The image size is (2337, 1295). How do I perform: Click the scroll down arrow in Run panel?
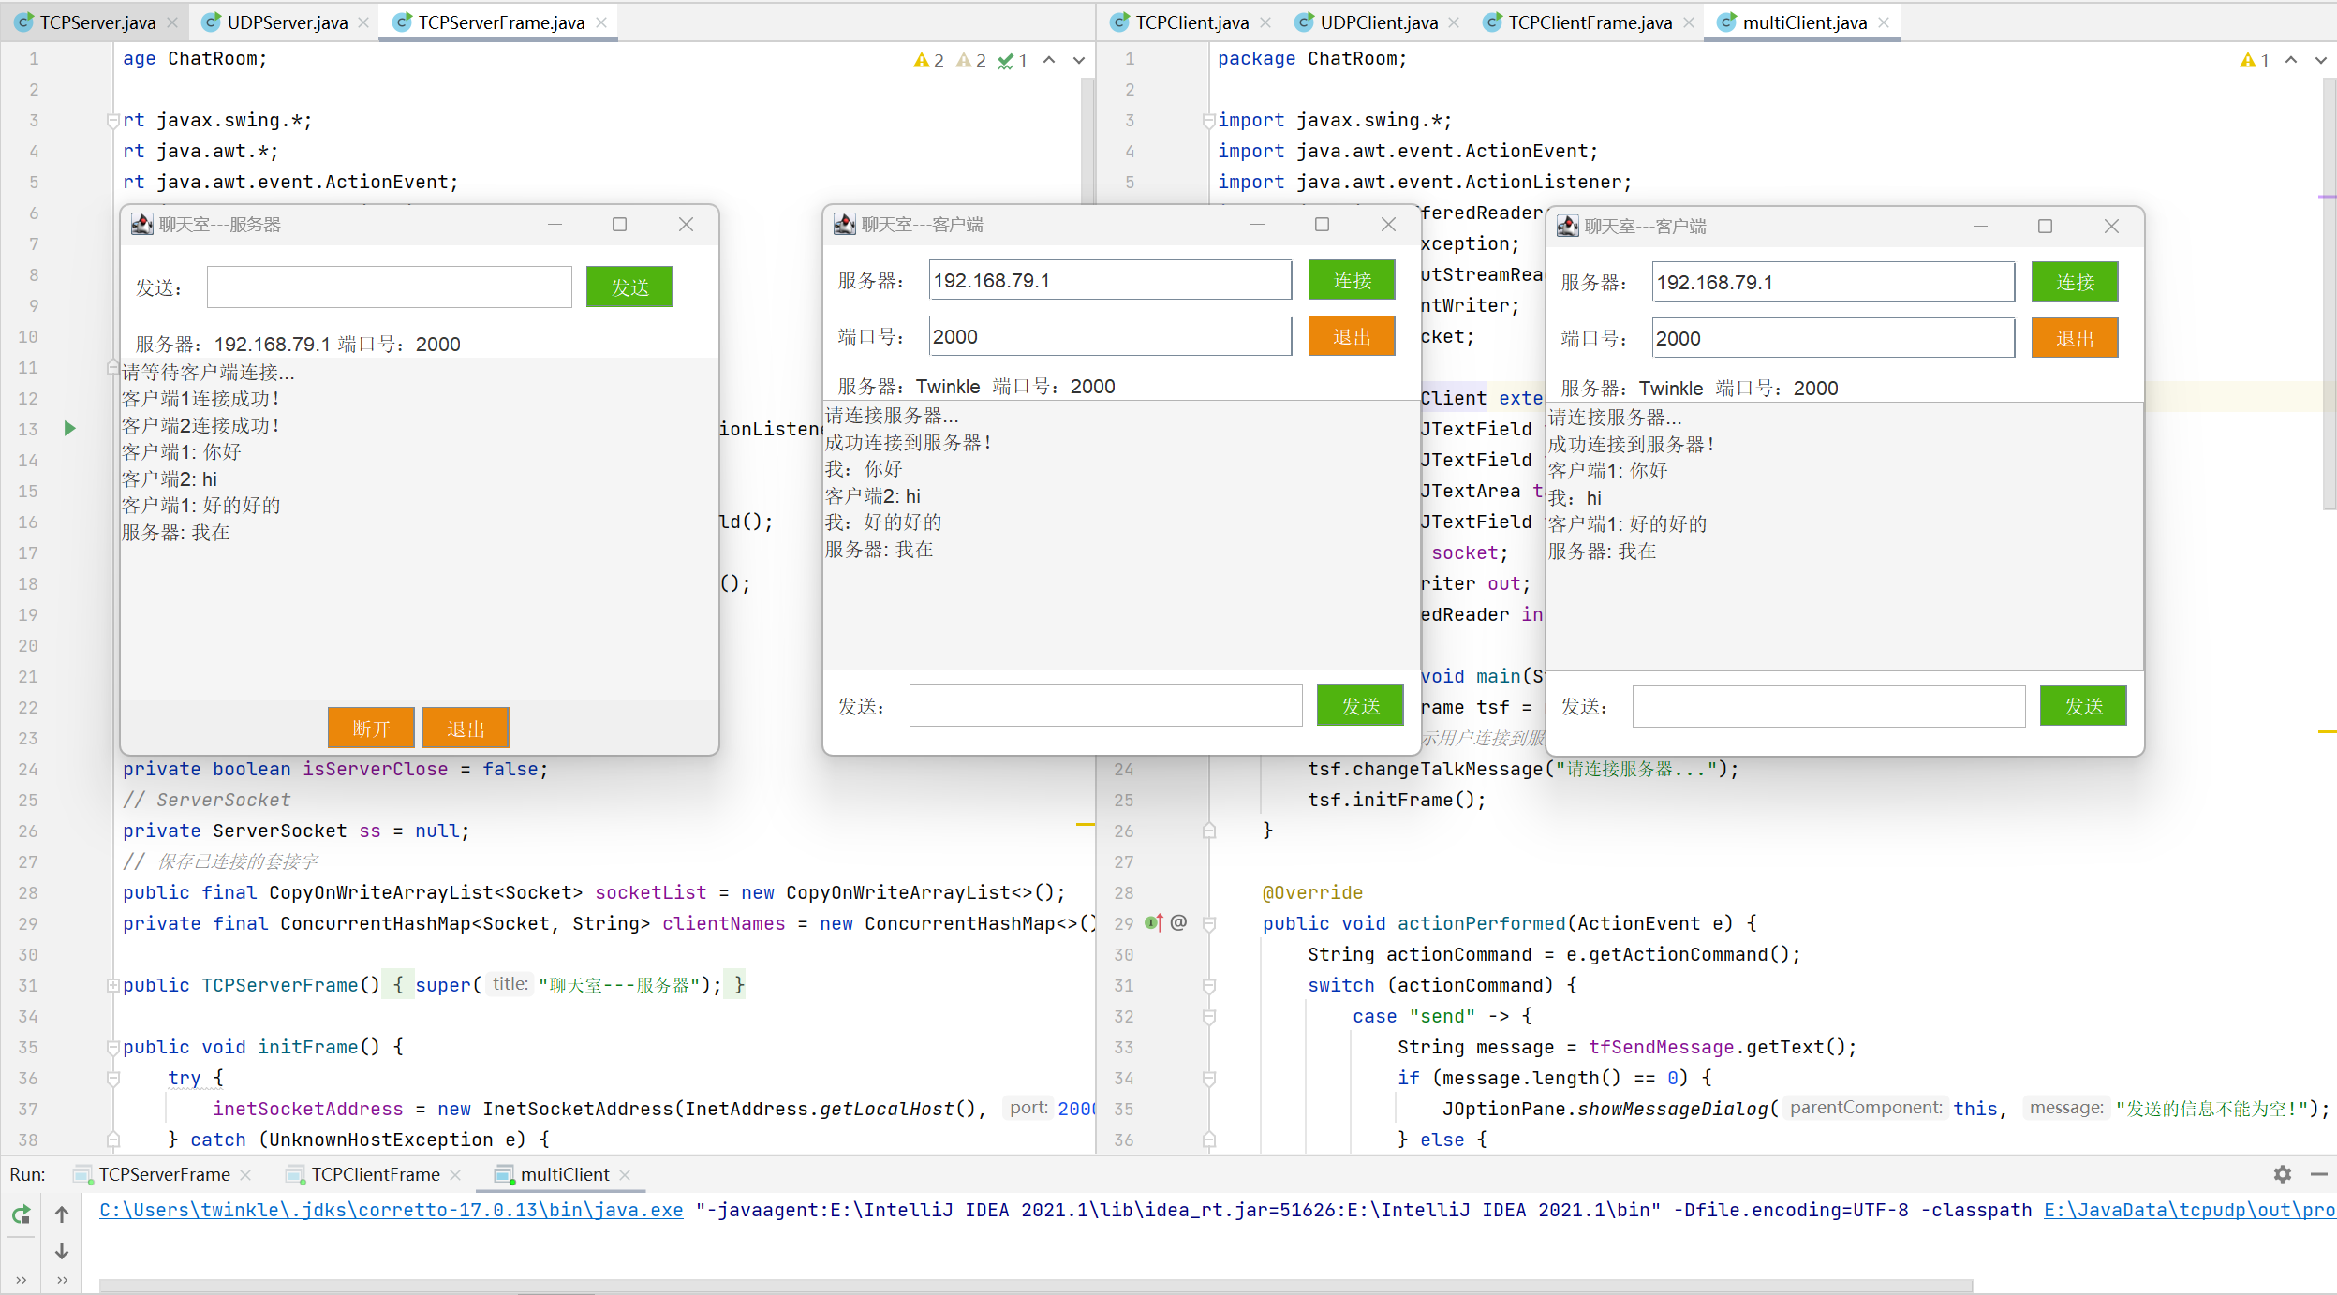(62, 1251)
